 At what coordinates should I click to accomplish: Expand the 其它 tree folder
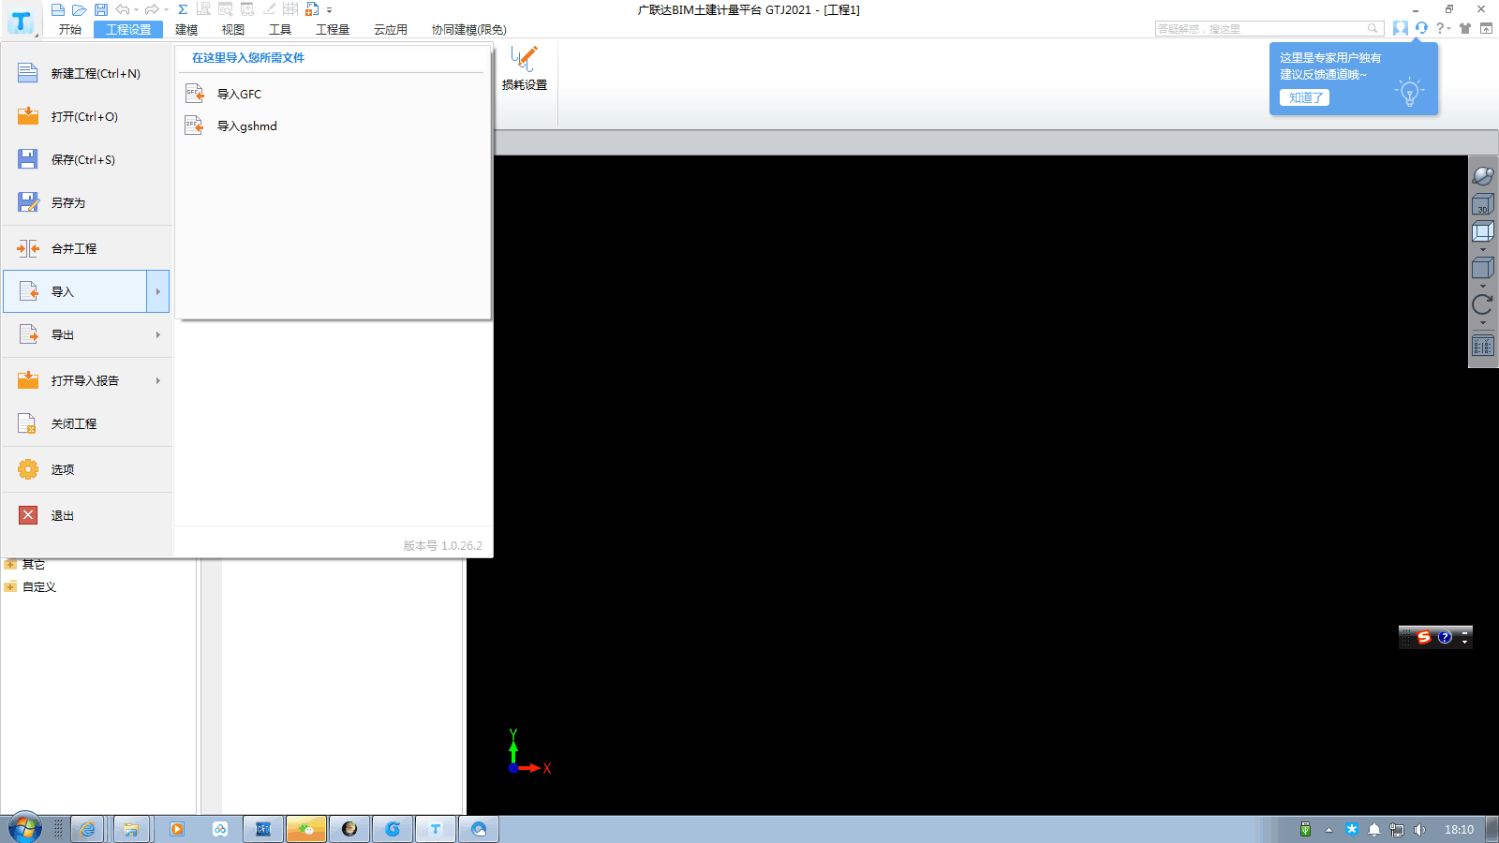(10, 564)
